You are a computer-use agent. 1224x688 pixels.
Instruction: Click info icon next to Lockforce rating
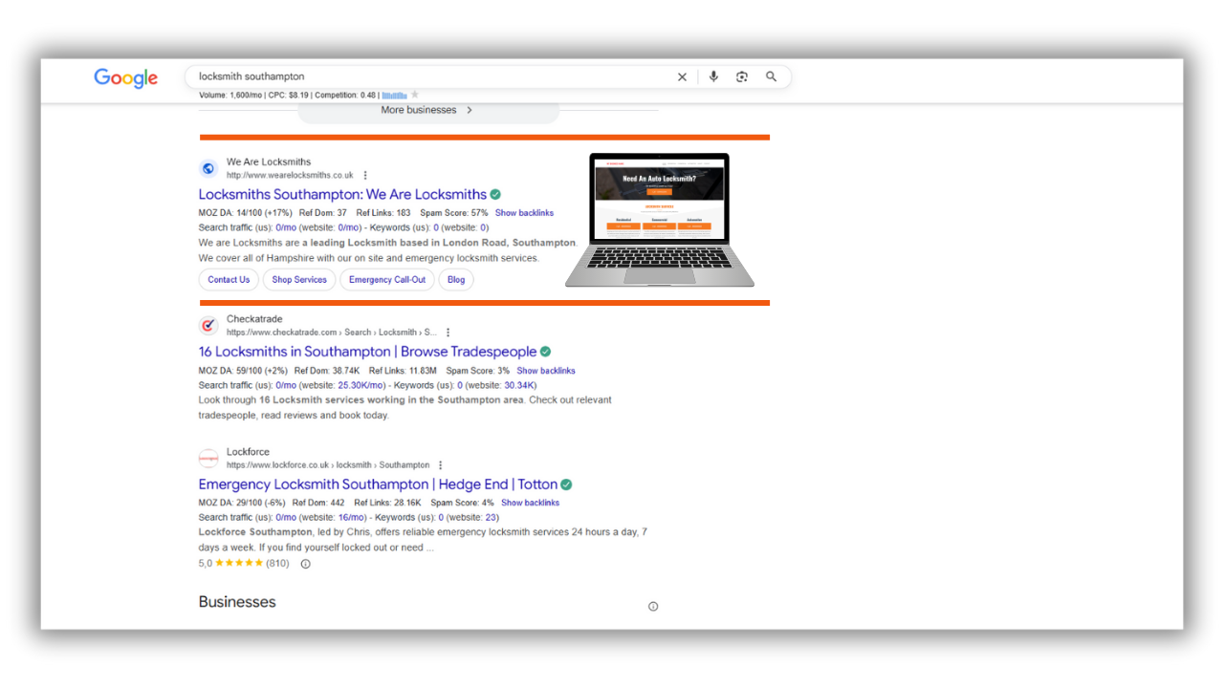306,564
